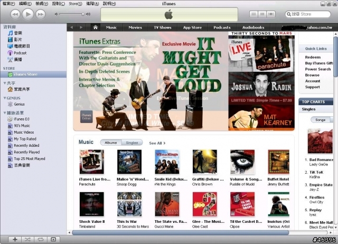Click the add playlist plus button
This screenshot has width=338, height=244.
tap(15, 239)
